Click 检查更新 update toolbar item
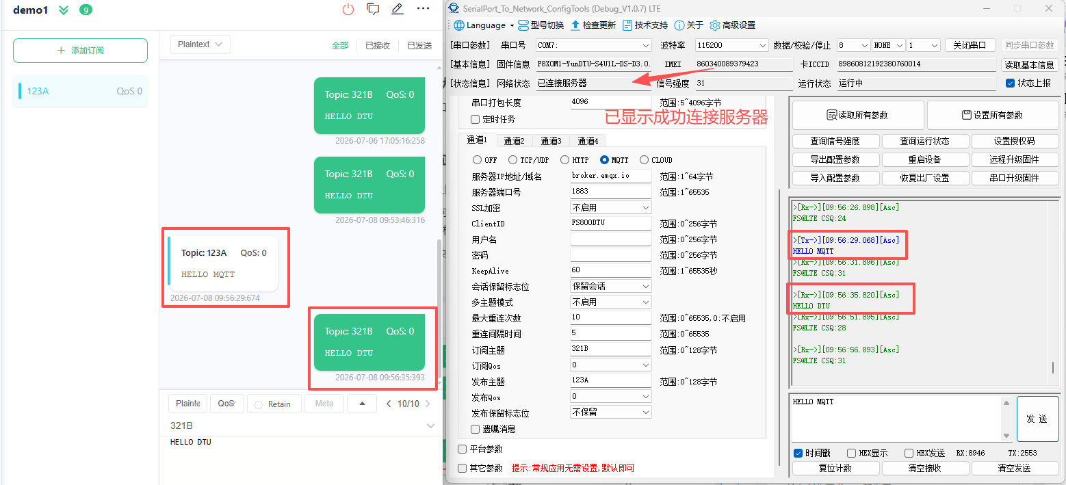This screenshot has width=1066, height=485. (x=593, y=25)
